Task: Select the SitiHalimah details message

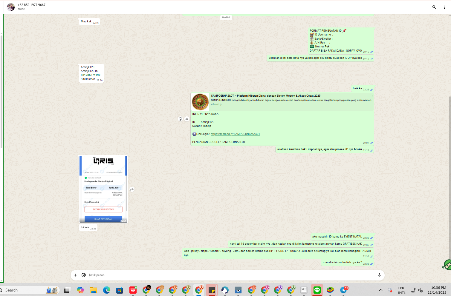Action: (x=91, y=73)
